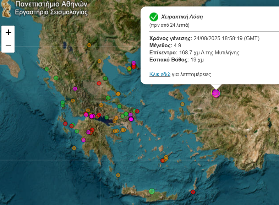The height and width of the screenshot is (205, 279).
Task: Click the 'Εργαστήριο Σεισμολογίας' subtitle text
Action: 51,12
